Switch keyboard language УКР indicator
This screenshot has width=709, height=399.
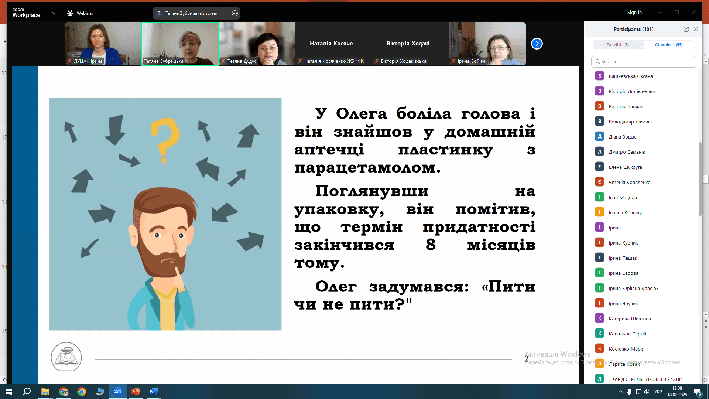[x=658, y=392]
